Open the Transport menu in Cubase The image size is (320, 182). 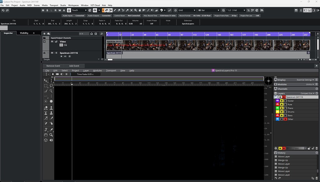[54, 5]
